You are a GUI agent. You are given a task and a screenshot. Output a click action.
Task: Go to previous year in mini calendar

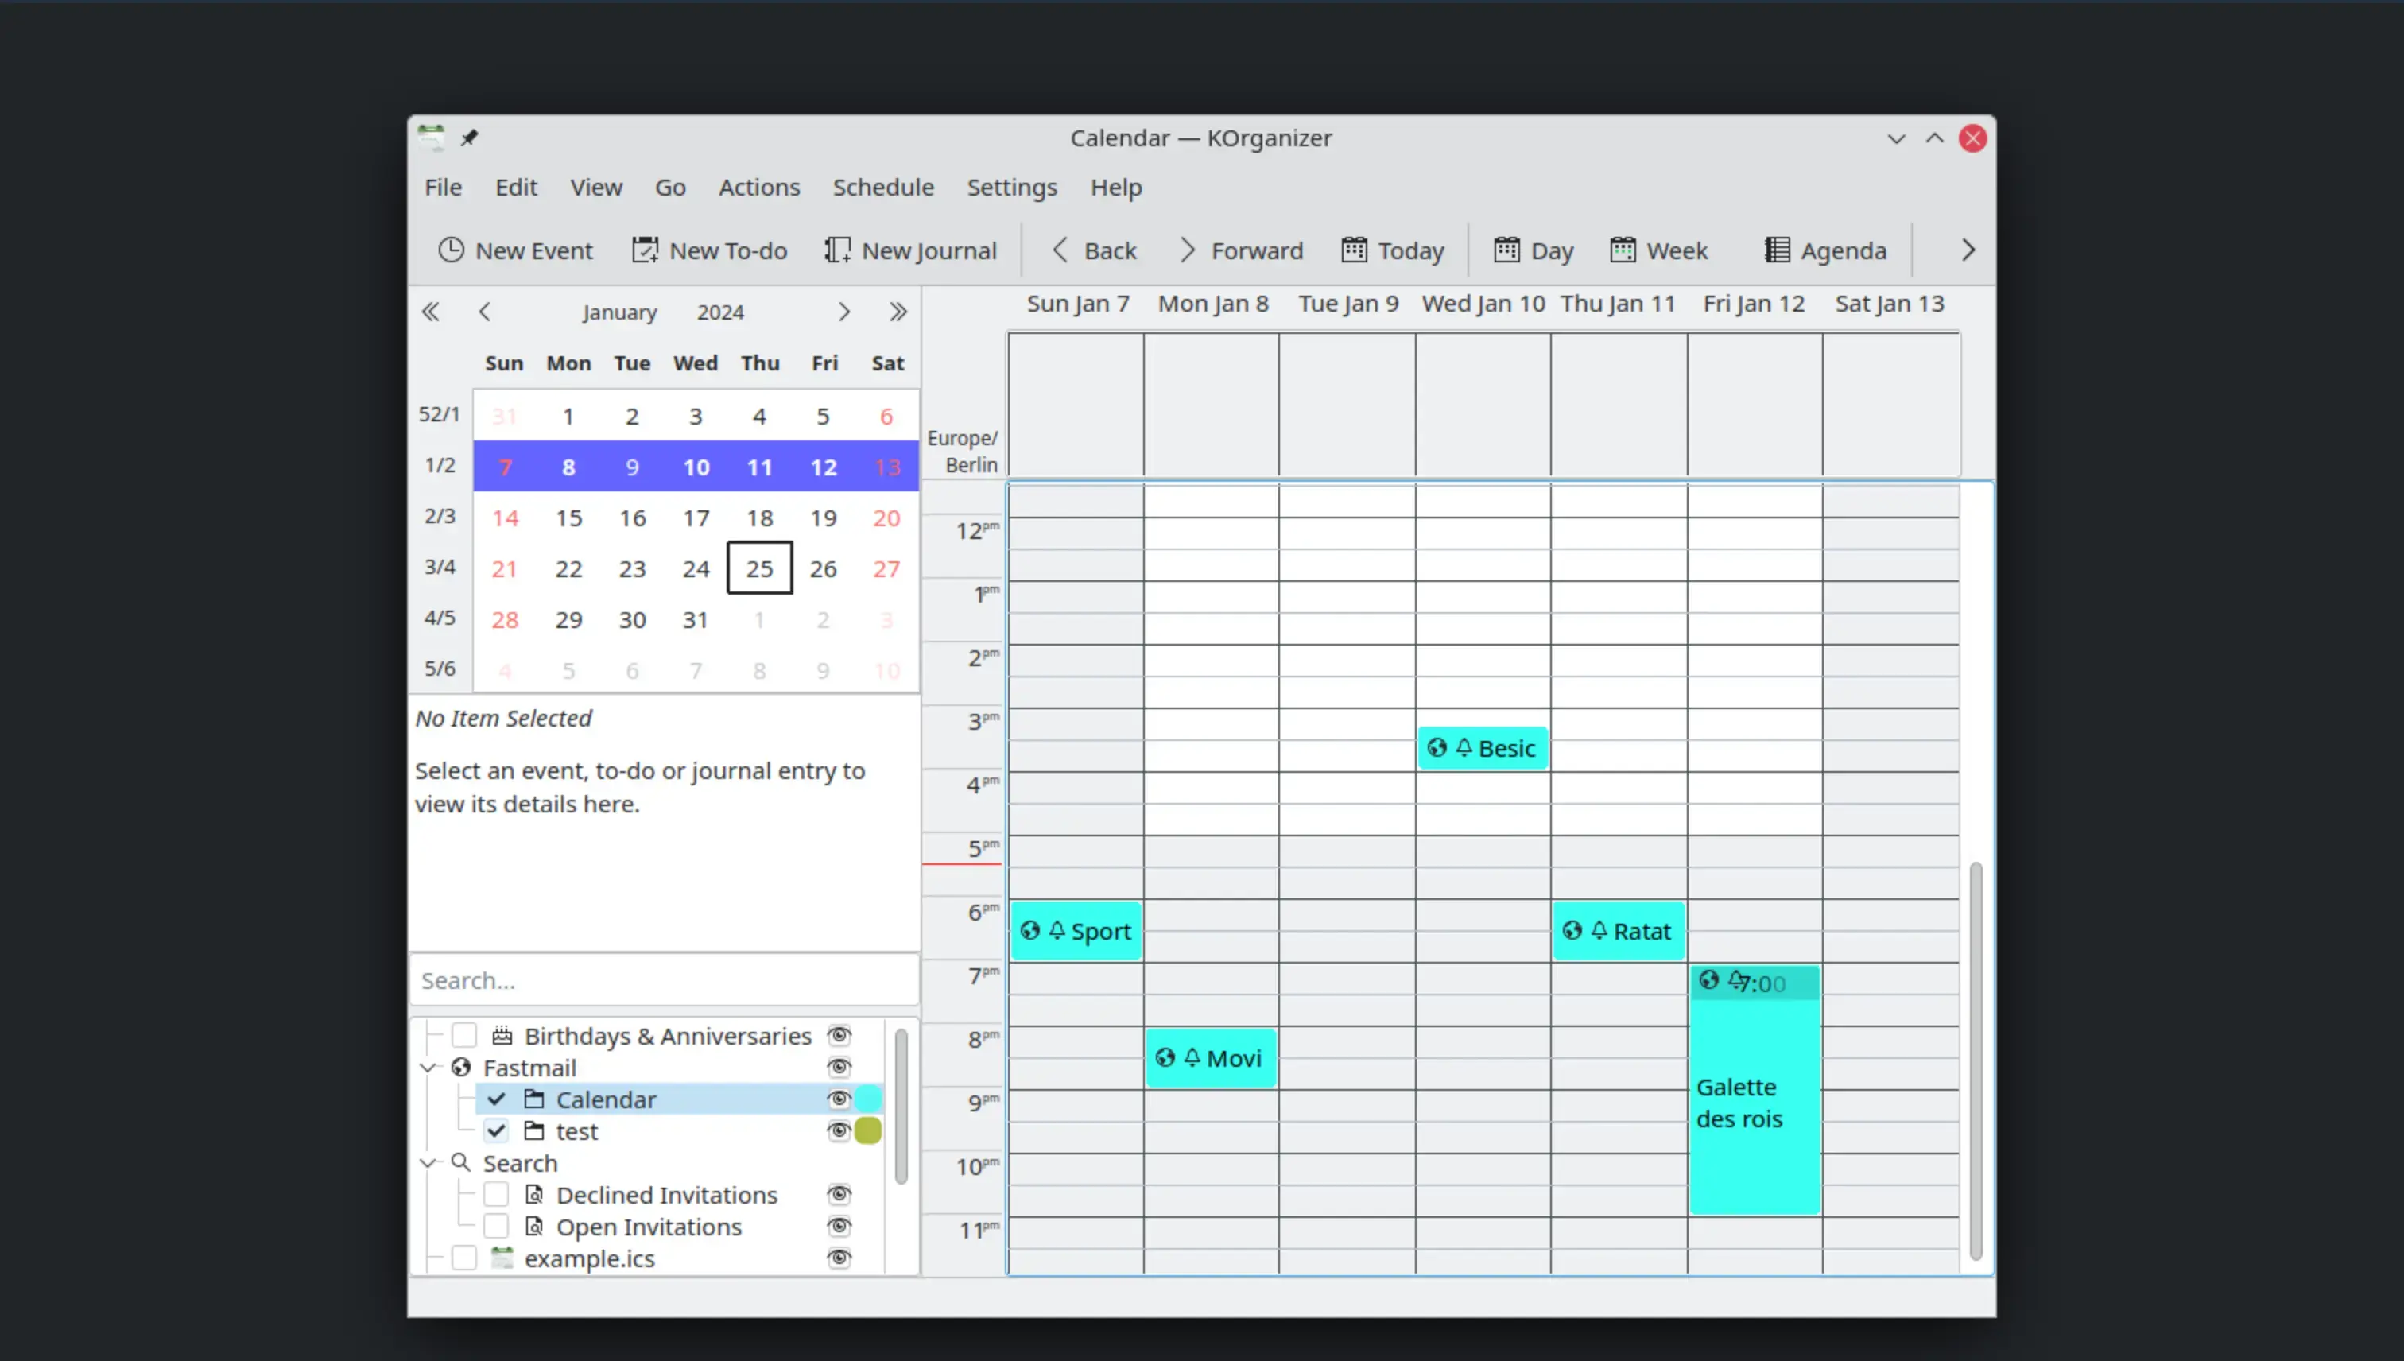[x=430, y=312]
